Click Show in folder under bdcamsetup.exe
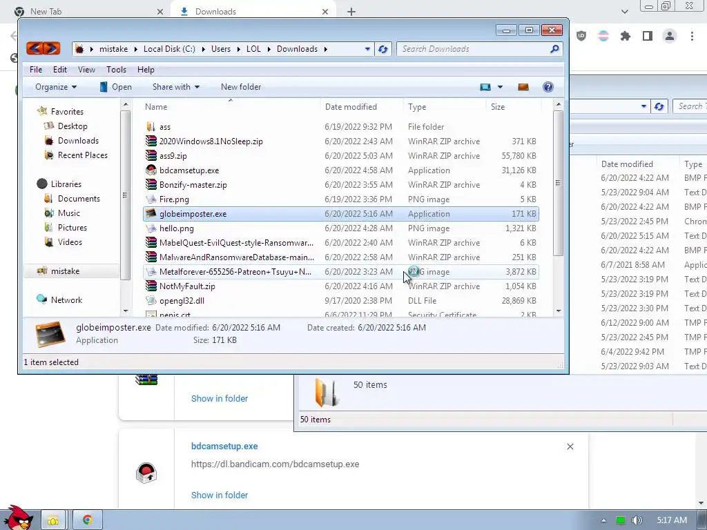 pyautogui.click(x=220, y=495)
